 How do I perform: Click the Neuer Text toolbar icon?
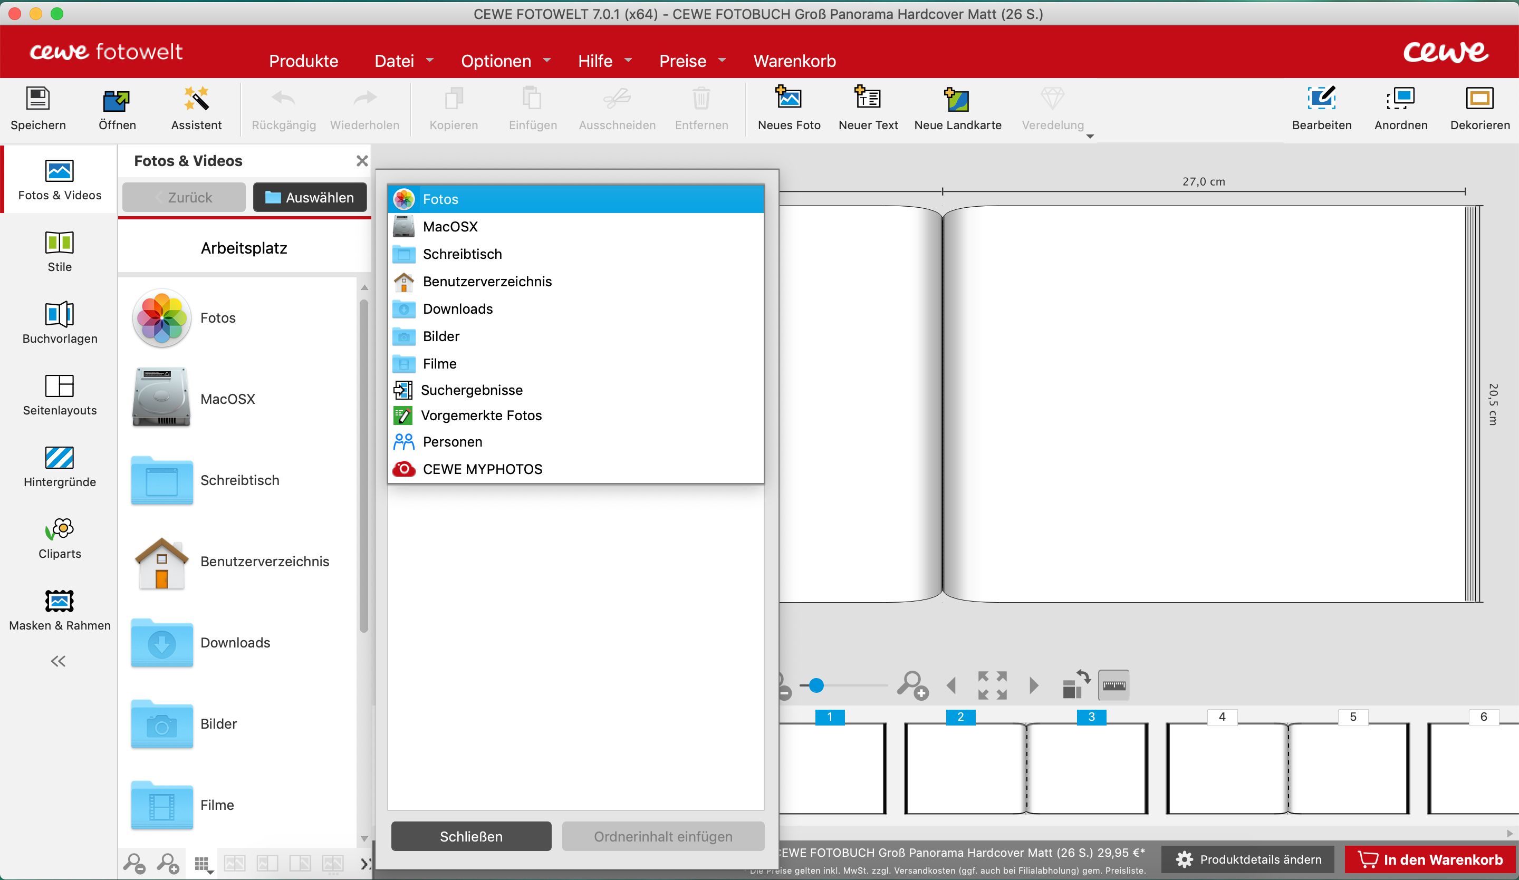(868, 98)
